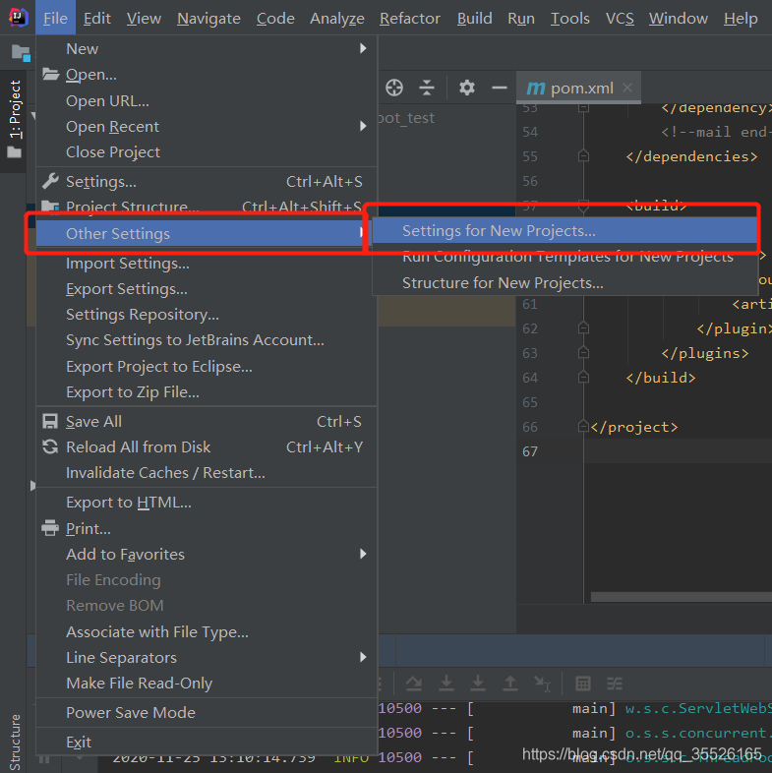This screenshot has width=772, height=773.
Task: Open the Analyze menu
Action: coord(337,19)
